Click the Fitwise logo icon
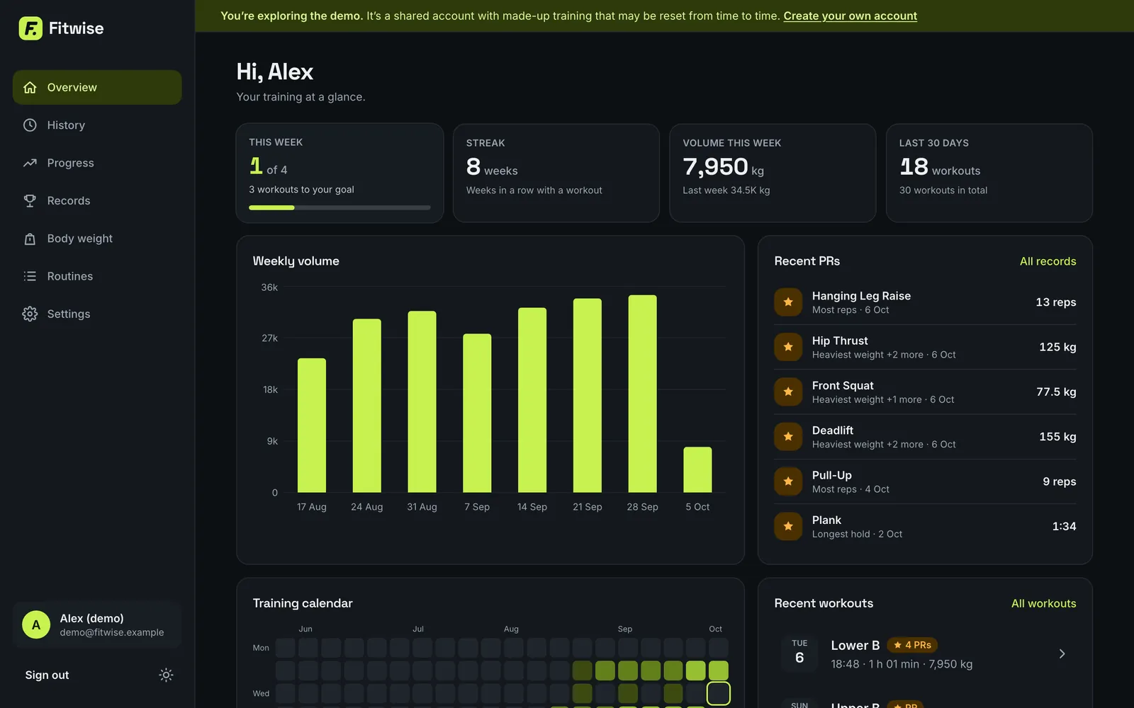 30,28
